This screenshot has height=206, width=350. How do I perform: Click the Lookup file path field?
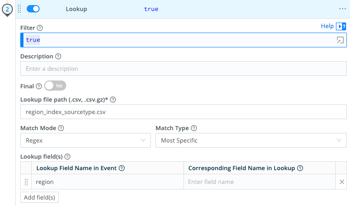pos(183,112)
